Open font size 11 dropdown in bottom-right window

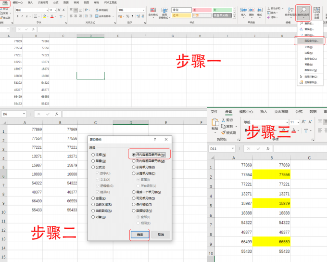tap(298, 122)
